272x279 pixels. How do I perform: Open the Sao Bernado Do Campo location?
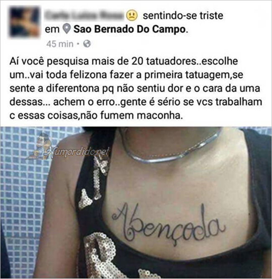click(130, 29)
